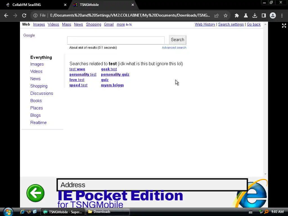
Task: Click the TSNGMobile taskbar button
Action: coord(62,212)
